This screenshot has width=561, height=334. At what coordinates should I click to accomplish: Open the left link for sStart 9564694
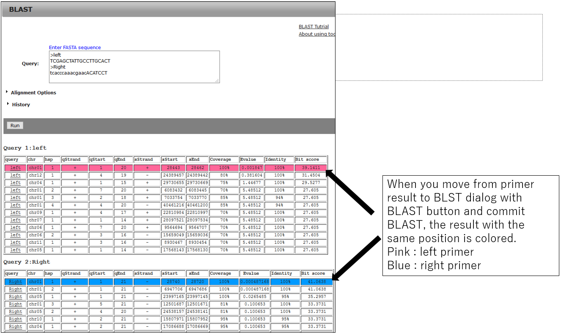point(15,228)
